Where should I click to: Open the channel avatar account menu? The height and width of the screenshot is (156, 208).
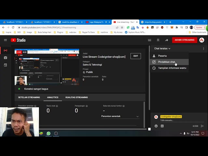tap(201, 40)
